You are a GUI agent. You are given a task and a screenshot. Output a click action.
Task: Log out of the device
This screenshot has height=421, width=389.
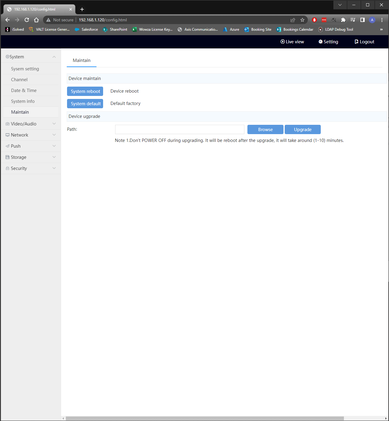(364, 42)
